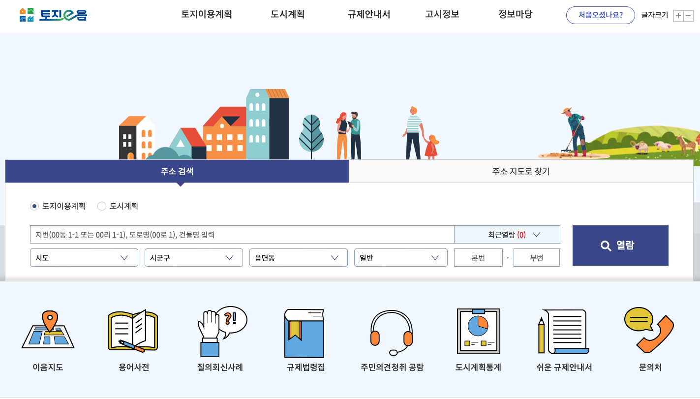Viewport: 700px width, 399px height.
Task: Select the 도시계획 radio button
Action: 102,206
